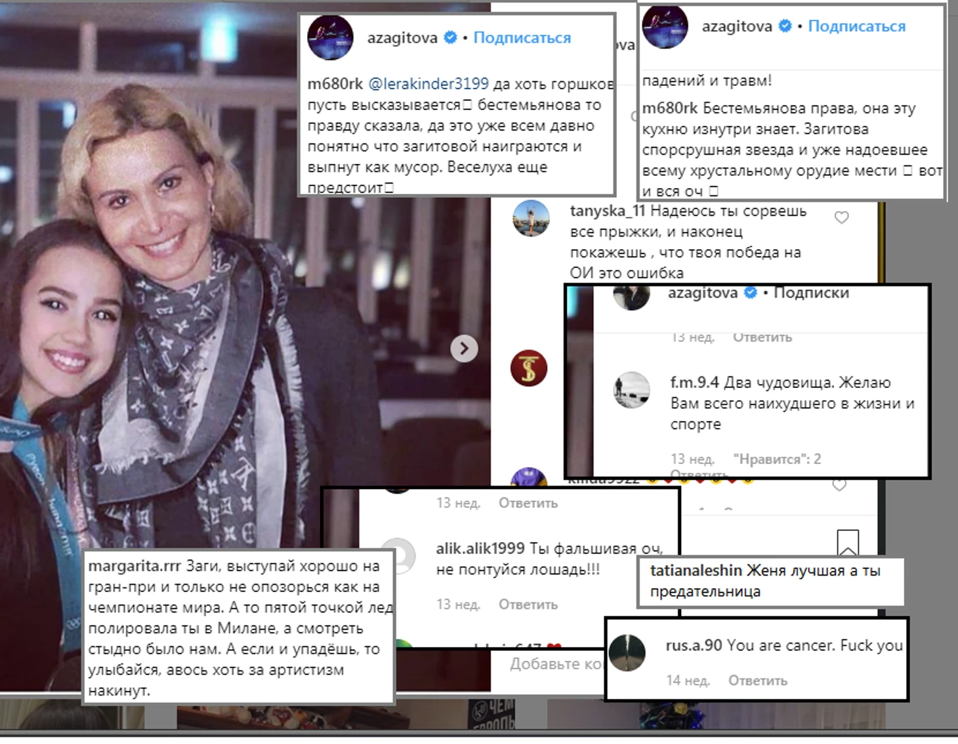Open the main photo of two women
Viewport: 958px width, 744px height.
tap(245, 347)
